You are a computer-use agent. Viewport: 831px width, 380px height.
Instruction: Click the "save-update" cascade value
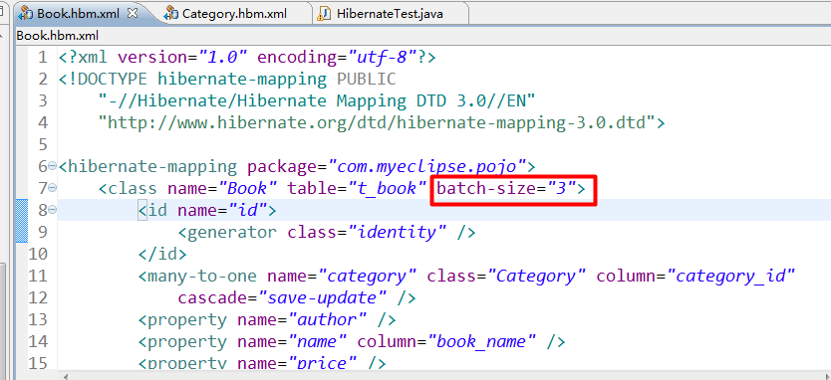pyautogui.click(x=323, y=297)
